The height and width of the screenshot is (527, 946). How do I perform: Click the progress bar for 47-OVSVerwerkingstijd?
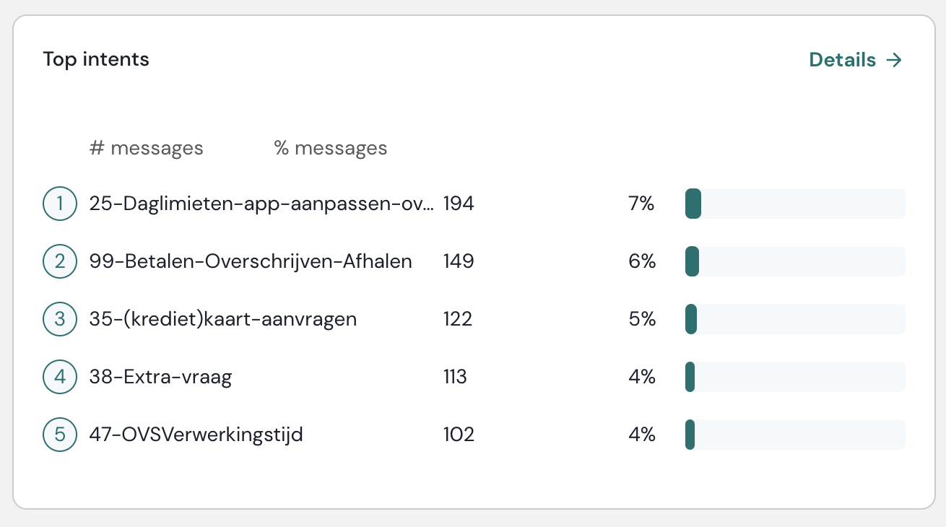coord(795,435)
